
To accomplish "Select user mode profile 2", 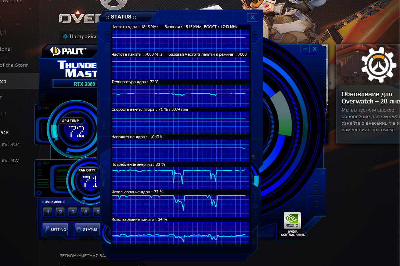I will (x=60, y=212).
